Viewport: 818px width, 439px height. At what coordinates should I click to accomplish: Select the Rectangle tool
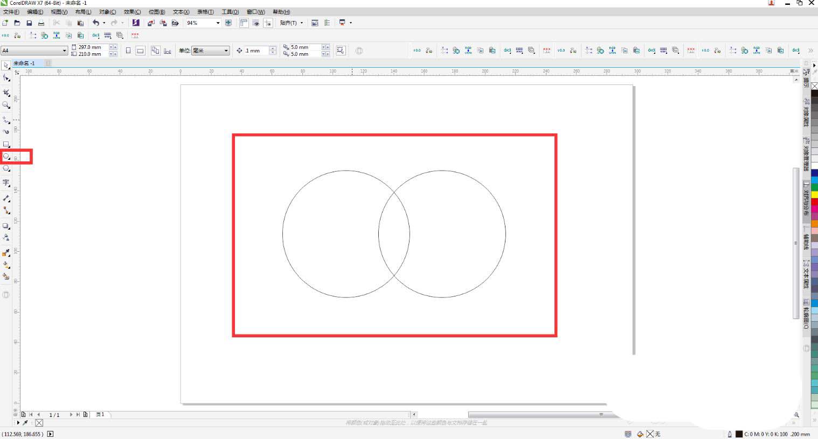coord(6,144)
